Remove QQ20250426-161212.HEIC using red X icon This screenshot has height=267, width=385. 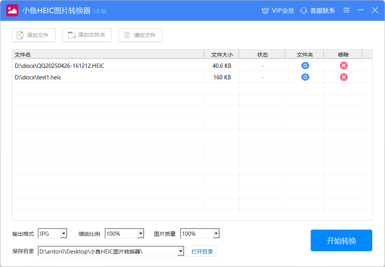(343, 65)
